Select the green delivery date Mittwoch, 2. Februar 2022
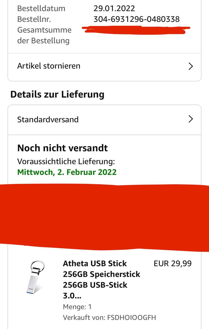Screen dimensions: 209x329 click(x=67, y=172)
